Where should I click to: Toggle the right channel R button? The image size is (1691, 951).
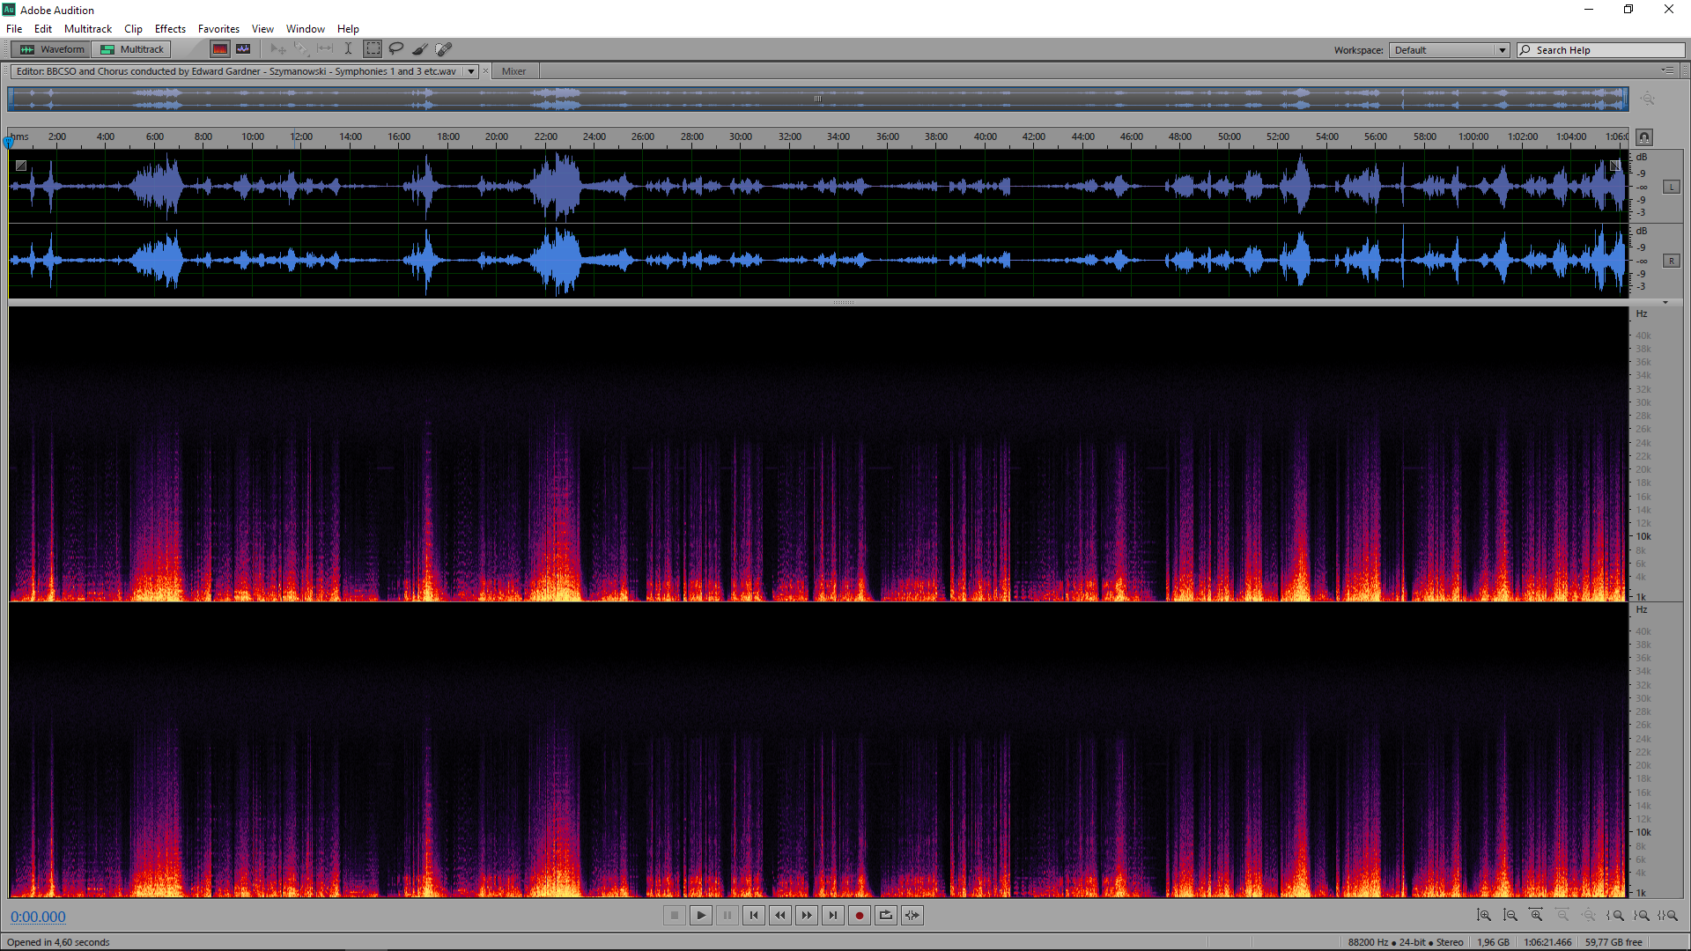pos(1671,261)
